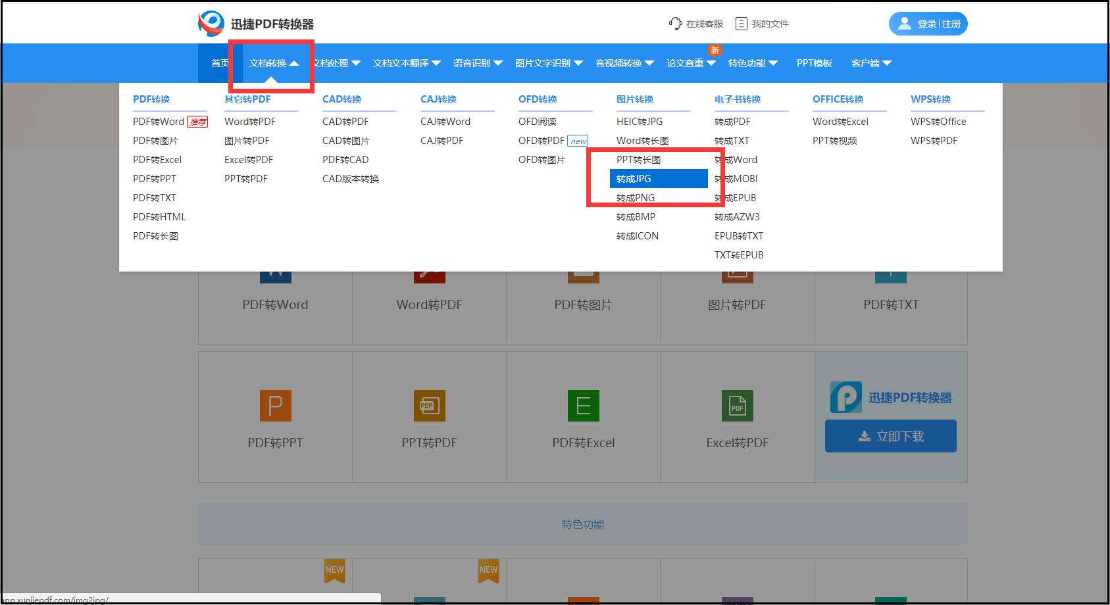Expand the 文档文本翻译 dropdown
This screenshot has width=1110, height=605.
click(406, 63)
